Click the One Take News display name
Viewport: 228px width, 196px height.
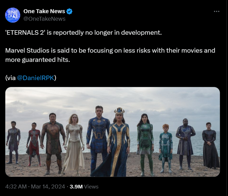tap(44, 11)
